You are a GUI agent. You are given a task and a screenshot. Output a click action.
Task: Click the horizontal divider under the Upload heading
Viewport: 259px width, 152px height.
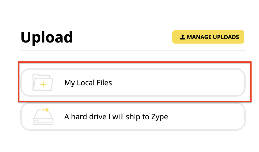(133, 51)
